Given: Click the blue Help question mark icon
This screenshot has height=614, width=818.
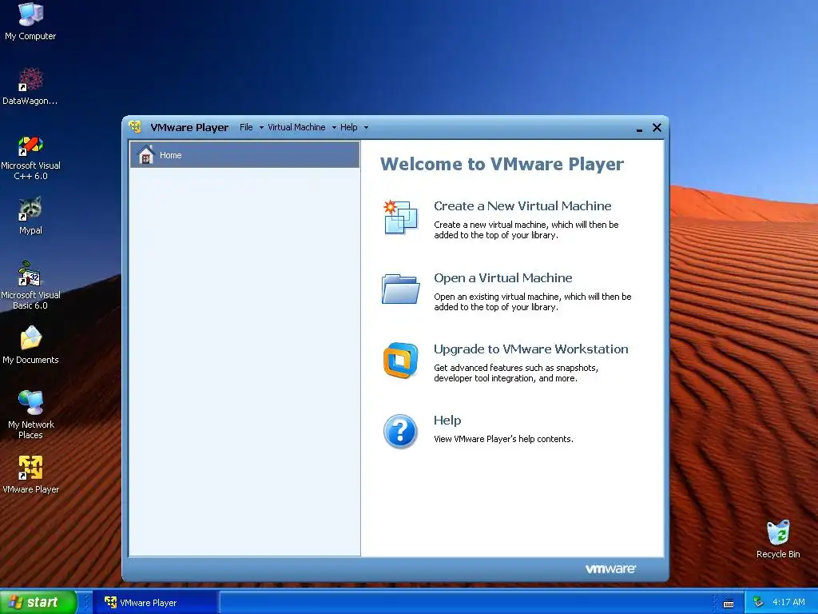Looking at the screenshot, I should [400, 431].
